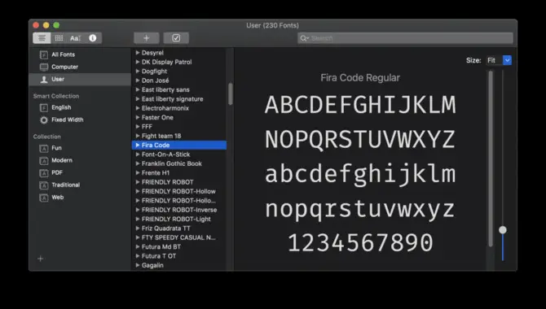The height and width of the screenshot is (309, 546).
Task: Click the Fun collection icon
Action: click(x=44, y=149)
